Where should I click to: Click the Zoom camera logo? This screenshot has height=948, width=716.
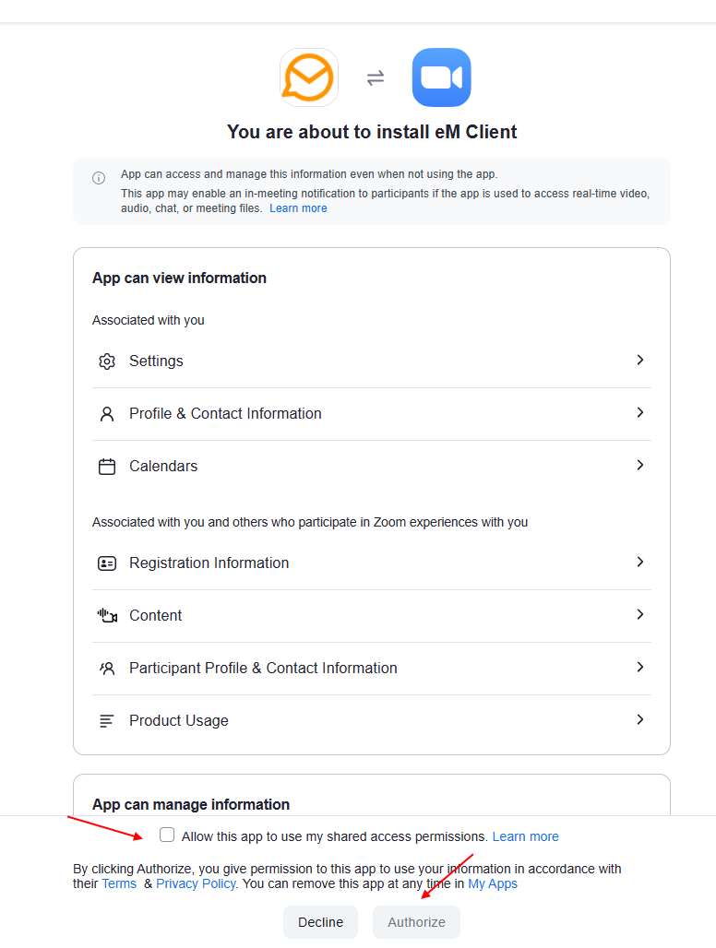click(441, 77)
